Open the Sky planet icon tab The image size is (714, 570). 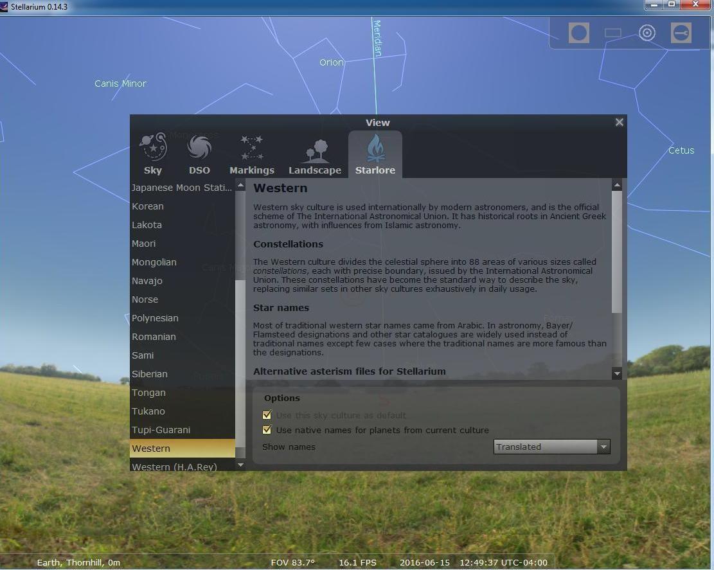pyautogui.click(x=153, y=154)
